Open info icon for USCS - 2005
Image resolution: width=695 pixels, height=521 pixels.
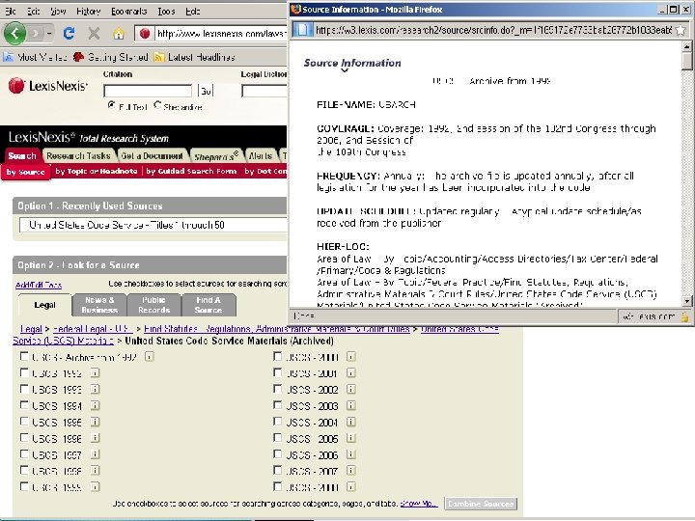coord(351,438)
